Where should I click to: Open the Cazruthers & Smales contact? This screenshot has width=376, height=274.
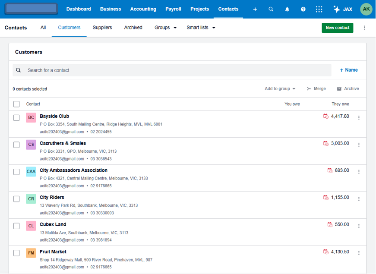63,143
